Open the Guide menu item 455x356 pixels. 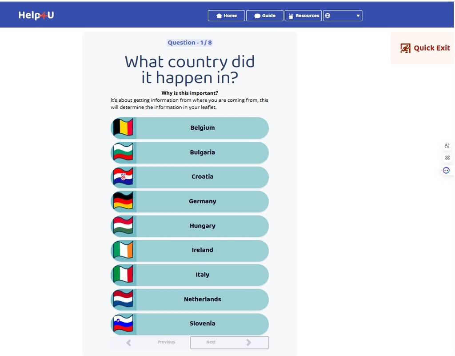265,16
